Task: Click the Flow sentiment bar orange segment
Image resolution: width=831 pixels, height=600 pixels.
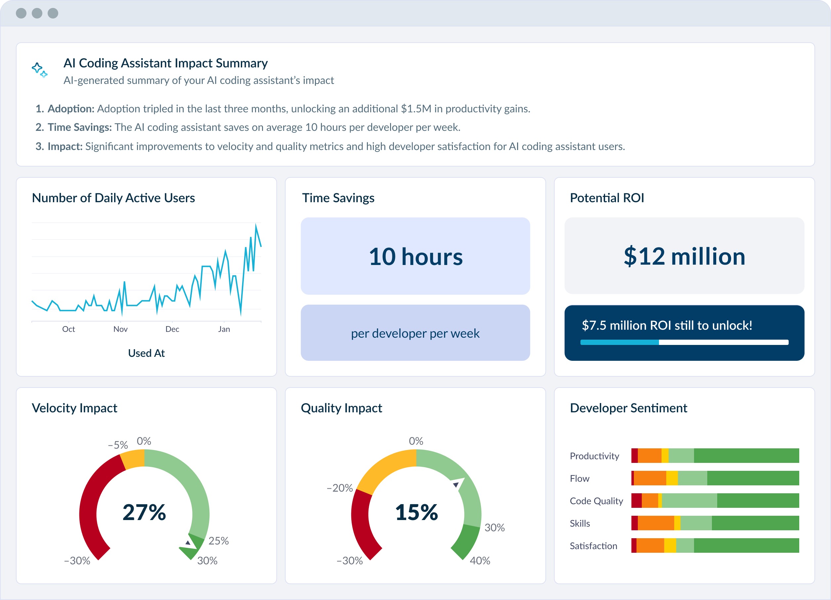Action: (650, 478)
